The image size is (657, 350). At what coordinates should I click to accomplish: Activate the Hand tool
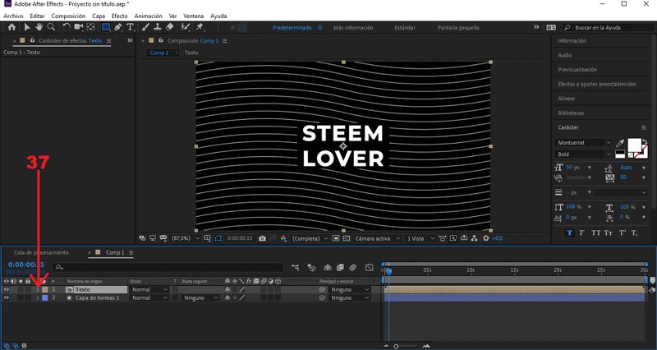coord(39,27)
